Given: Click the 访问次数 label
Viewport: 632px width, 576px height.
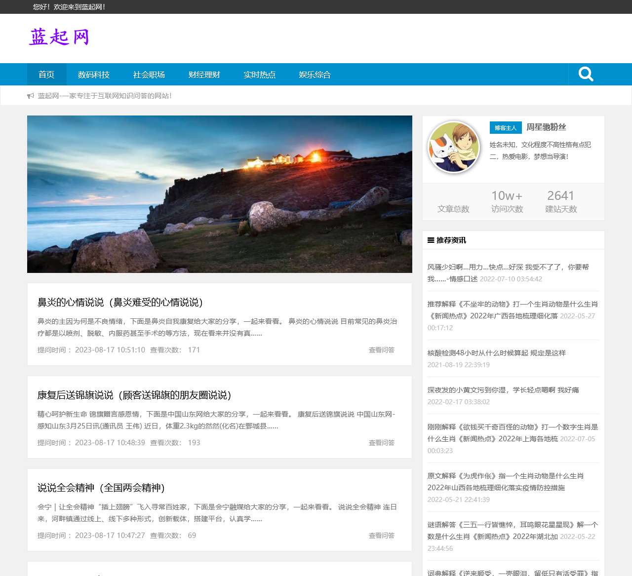Looking at the screenshot, I should point(507,209).
